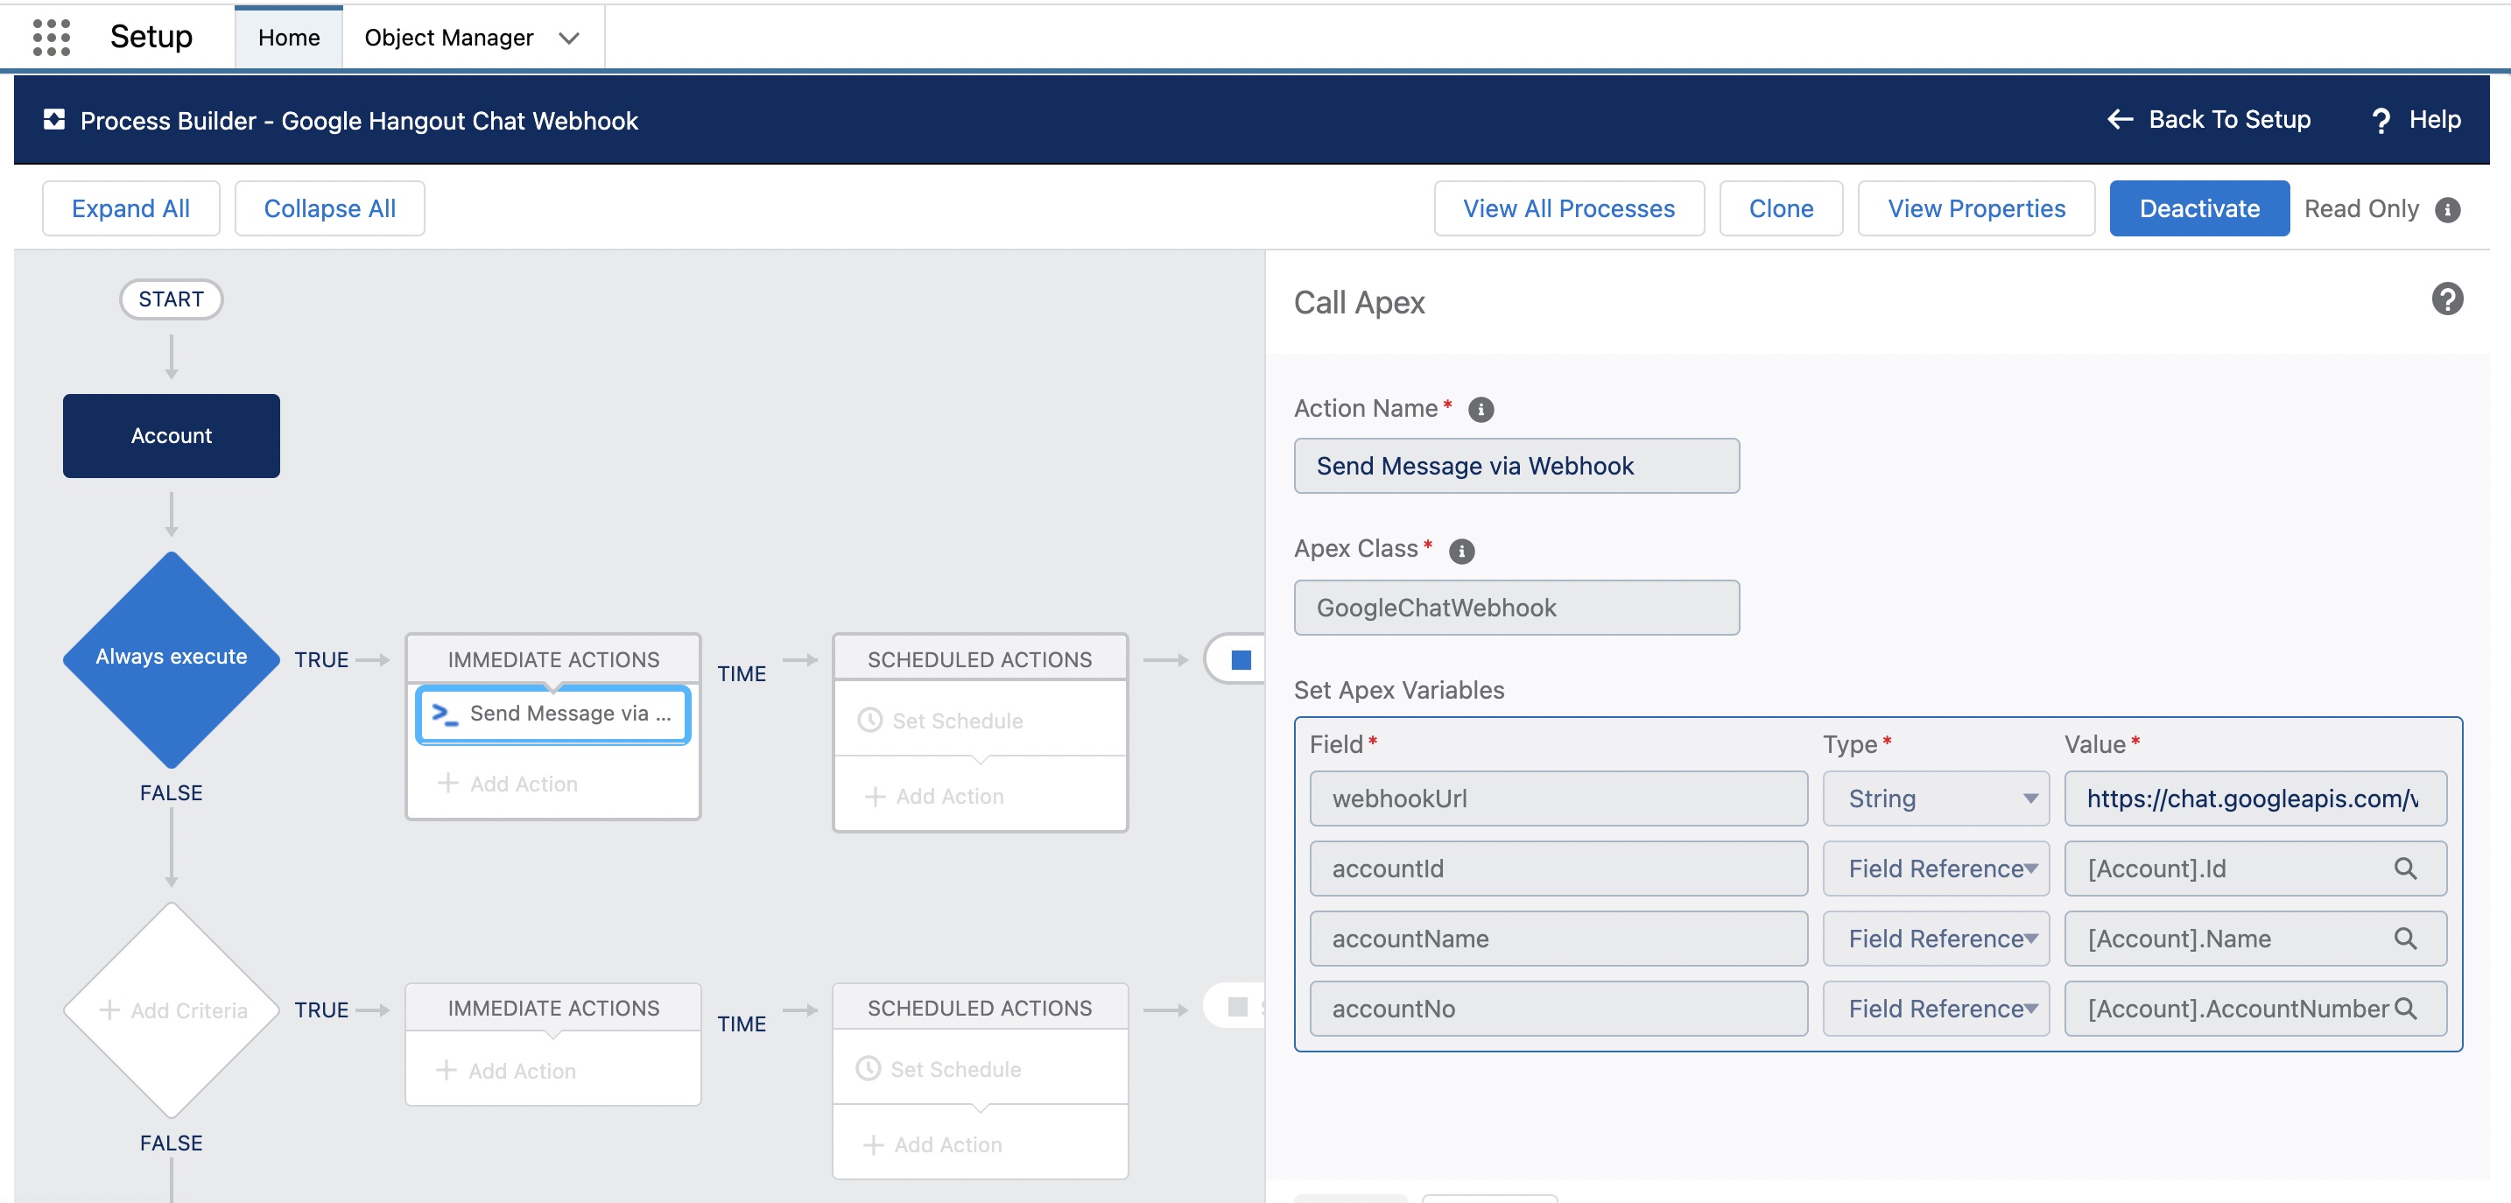Click search icon in [Account].Id value

tap(2405, 869)
